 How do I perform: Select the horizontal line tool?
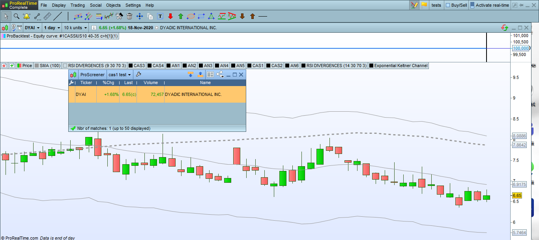(263, 16)
